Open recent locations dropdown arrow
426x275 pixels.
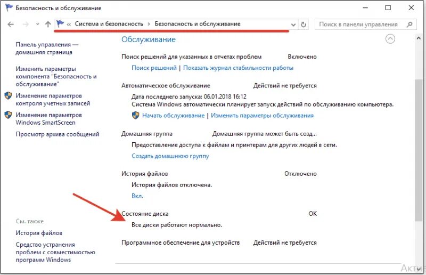tap(37, 25)
